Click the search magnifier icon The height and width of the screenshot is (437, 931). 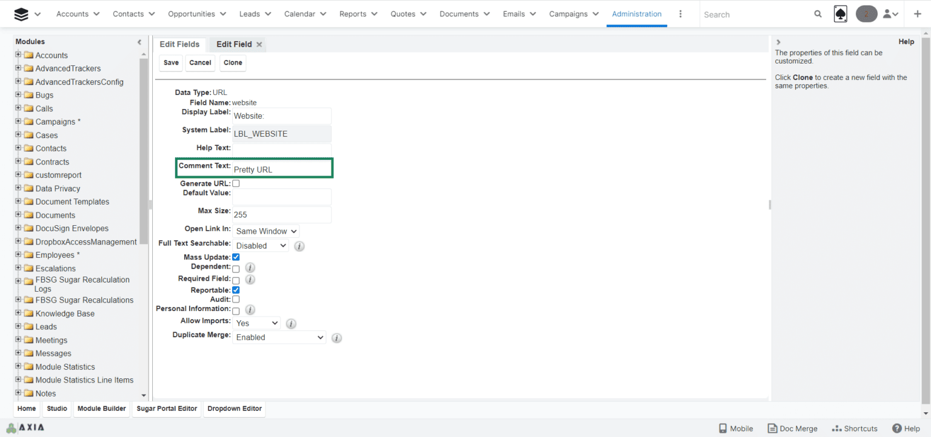coord(818,14)
